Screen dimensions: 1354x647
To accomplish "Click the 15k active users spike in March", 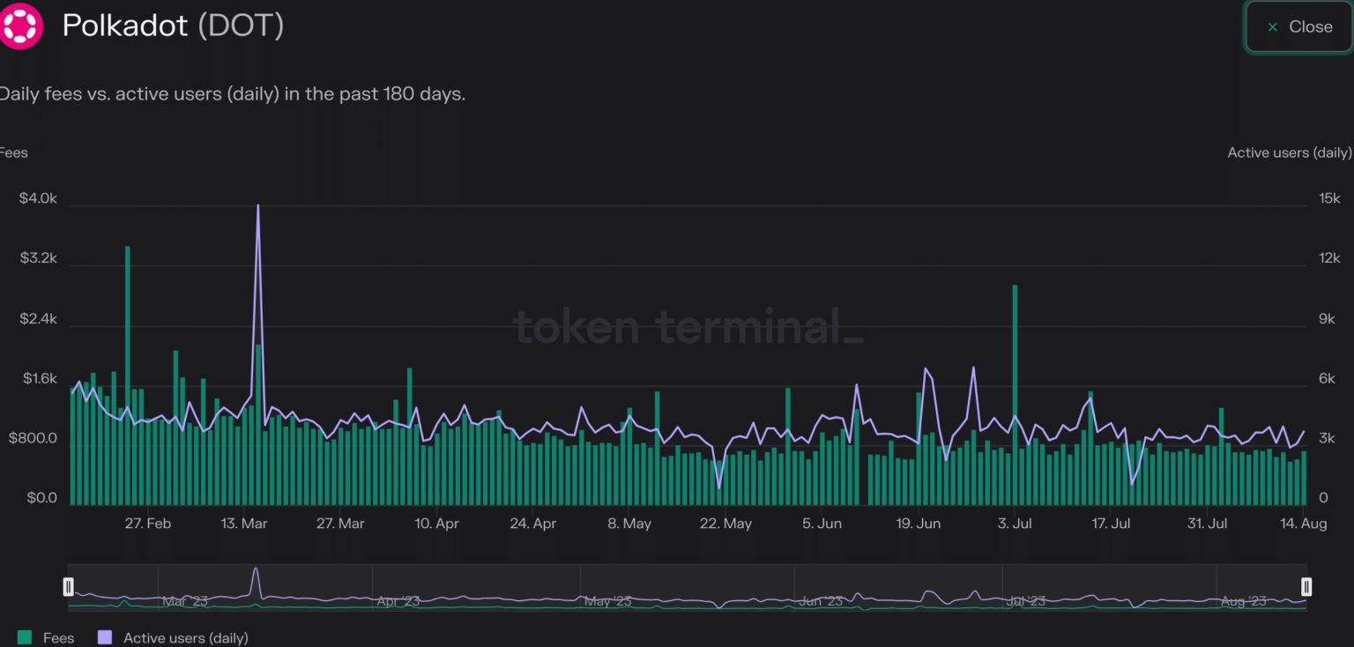I will click(x=257, y=208).
